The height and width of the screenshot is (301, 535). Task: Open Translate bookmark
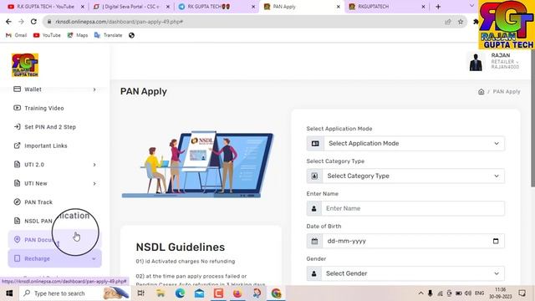point(108,35)
